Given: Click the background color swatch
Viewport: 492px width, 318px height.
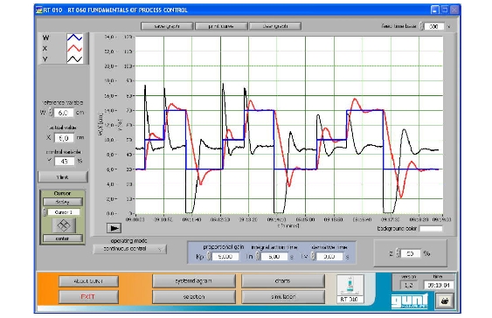Looking at the screenshot, I should [x=431, y=228].
